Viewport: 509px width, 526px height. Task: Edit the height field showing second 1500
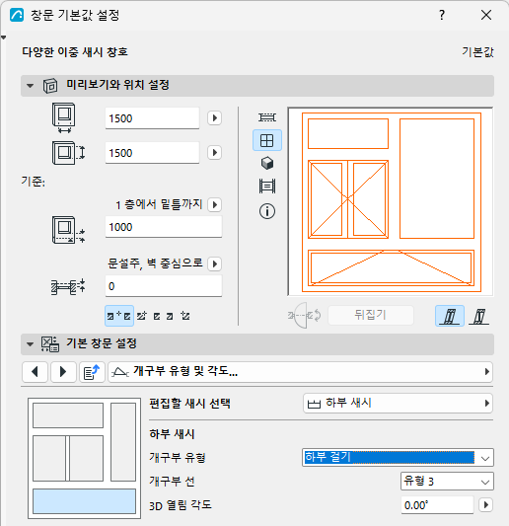pos(152,153)
